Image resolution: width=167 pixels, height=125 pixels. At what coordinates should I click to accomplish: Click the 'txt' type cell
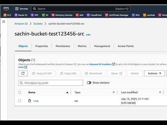point(76,101)
